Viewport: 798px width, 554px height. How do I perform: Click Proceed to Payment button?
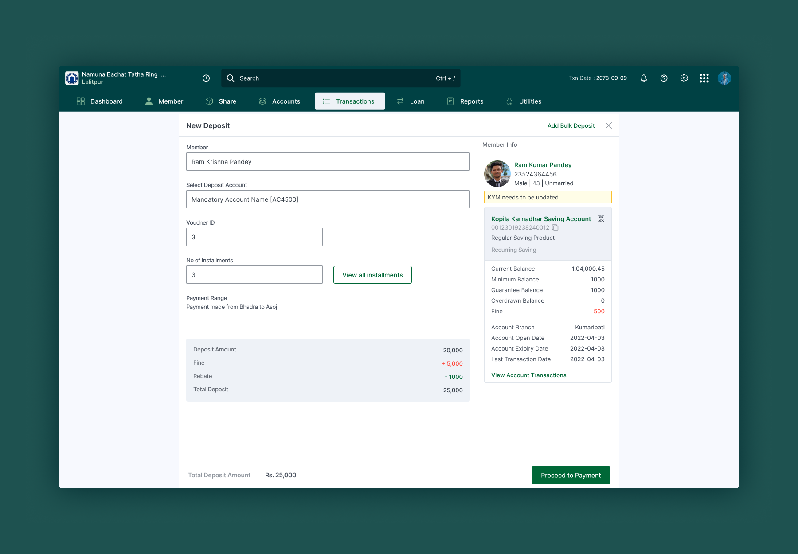click(x=571, y=475)
